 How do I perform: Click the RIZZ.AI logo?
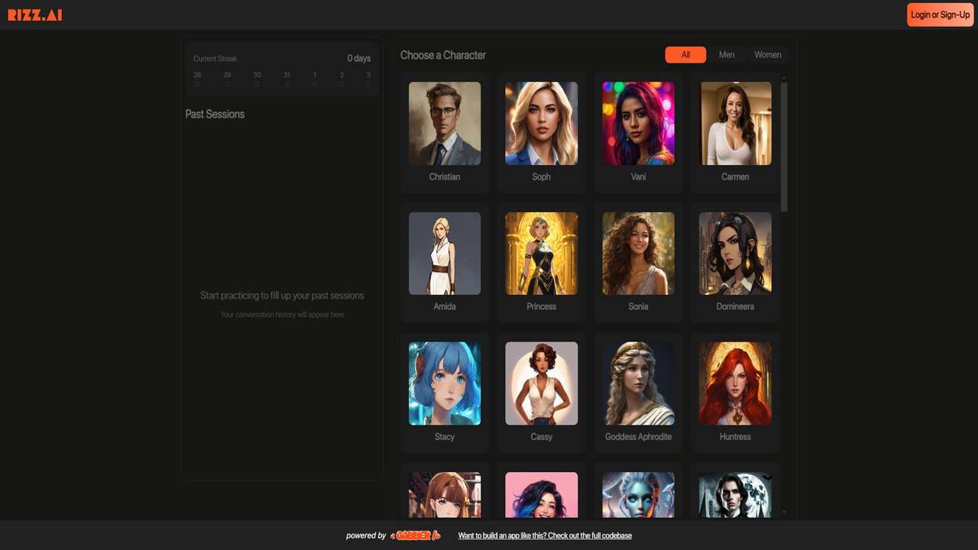tap(35, 15)
